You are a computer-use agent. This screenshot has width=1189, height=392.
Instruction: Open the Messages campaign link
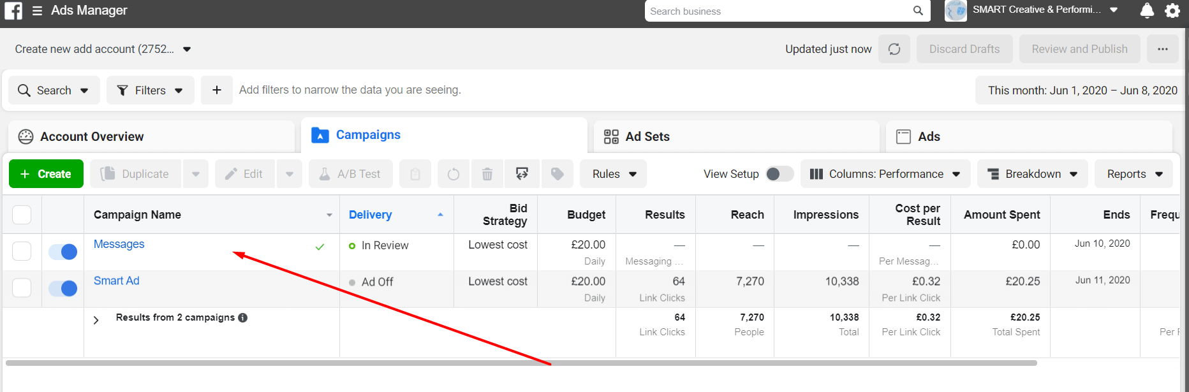[x=119, y=244]
